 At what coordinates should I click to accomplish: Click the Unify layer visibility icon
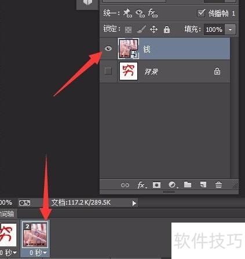(x=140, y=13)
